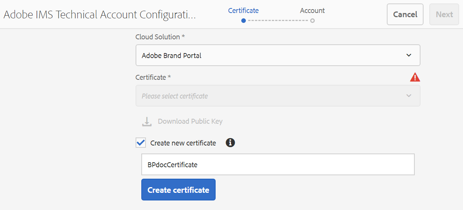Click the red warning triangle icon
Image resolution: width=463 pixels, height=210 pixels.
point(415,78)
